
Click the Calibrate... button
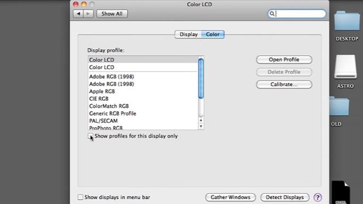(x=284, y=84)
